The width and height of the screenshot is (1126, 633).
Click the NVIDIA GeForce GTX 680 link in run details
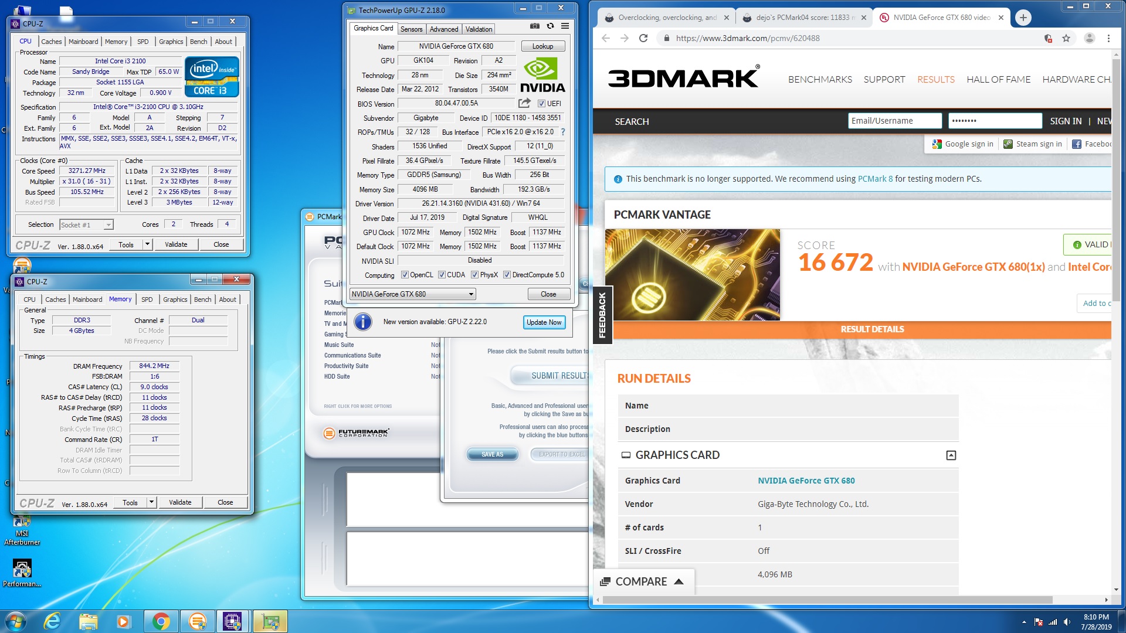pyautogui.click(x=806, y=481)
